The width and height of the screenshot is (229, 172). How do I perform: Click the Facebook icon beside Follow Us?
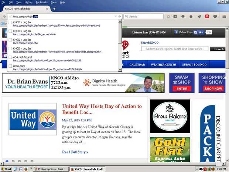(176, 32)
